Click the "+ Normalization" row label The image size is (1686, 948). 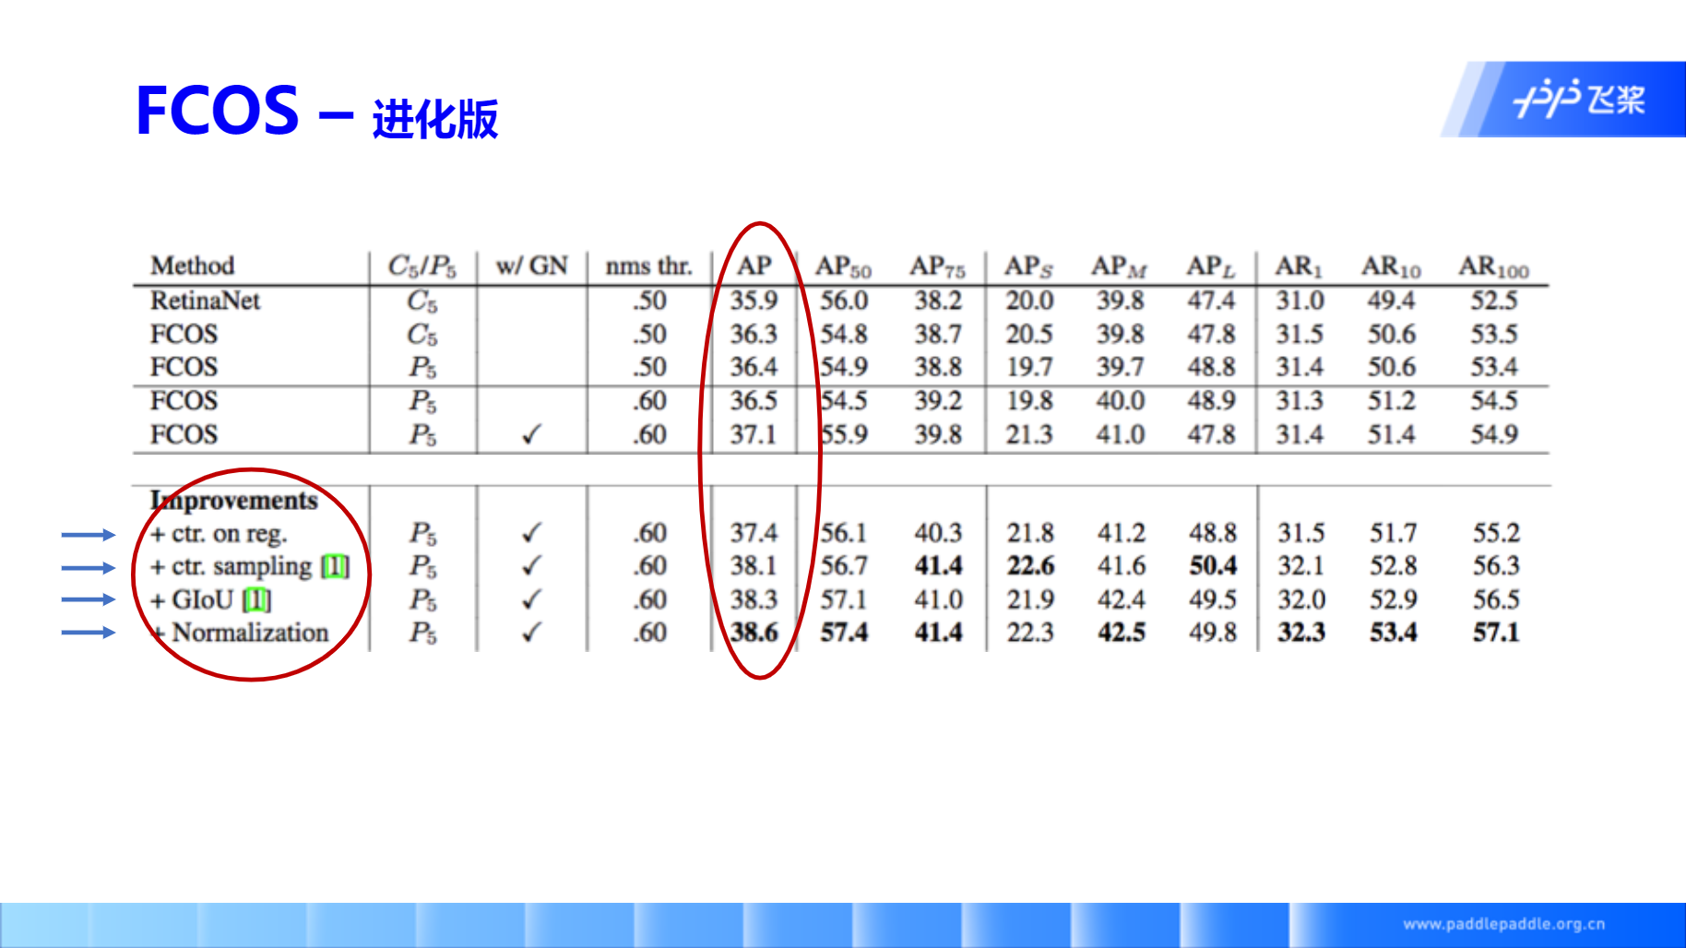click(240, 633)
